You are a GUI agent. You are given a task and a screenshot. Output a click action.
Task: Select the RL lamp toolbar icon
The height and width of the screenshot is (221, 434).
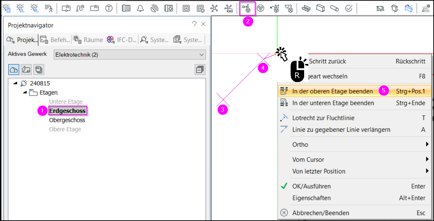(34, 8)
